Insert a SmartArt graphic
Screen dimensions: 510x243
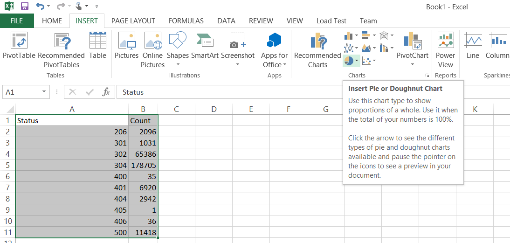point(205,46)
